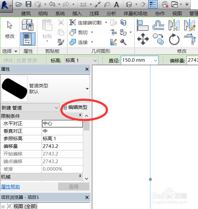Toggle Thin Lines icon in quick access
This screenshot has width=198, height=209.
click(x=153, y=4)
